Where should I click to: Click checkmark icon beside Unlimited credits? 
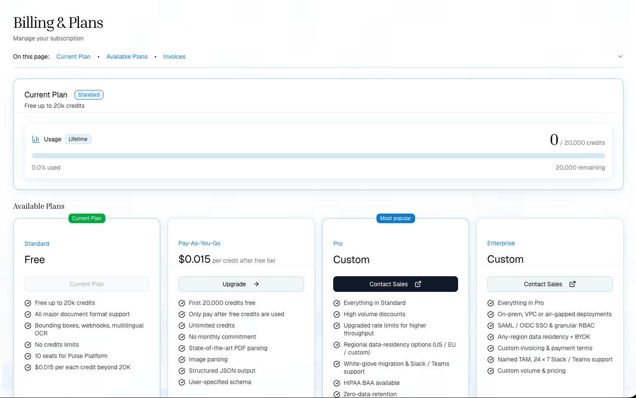click(x=182, y=326)
